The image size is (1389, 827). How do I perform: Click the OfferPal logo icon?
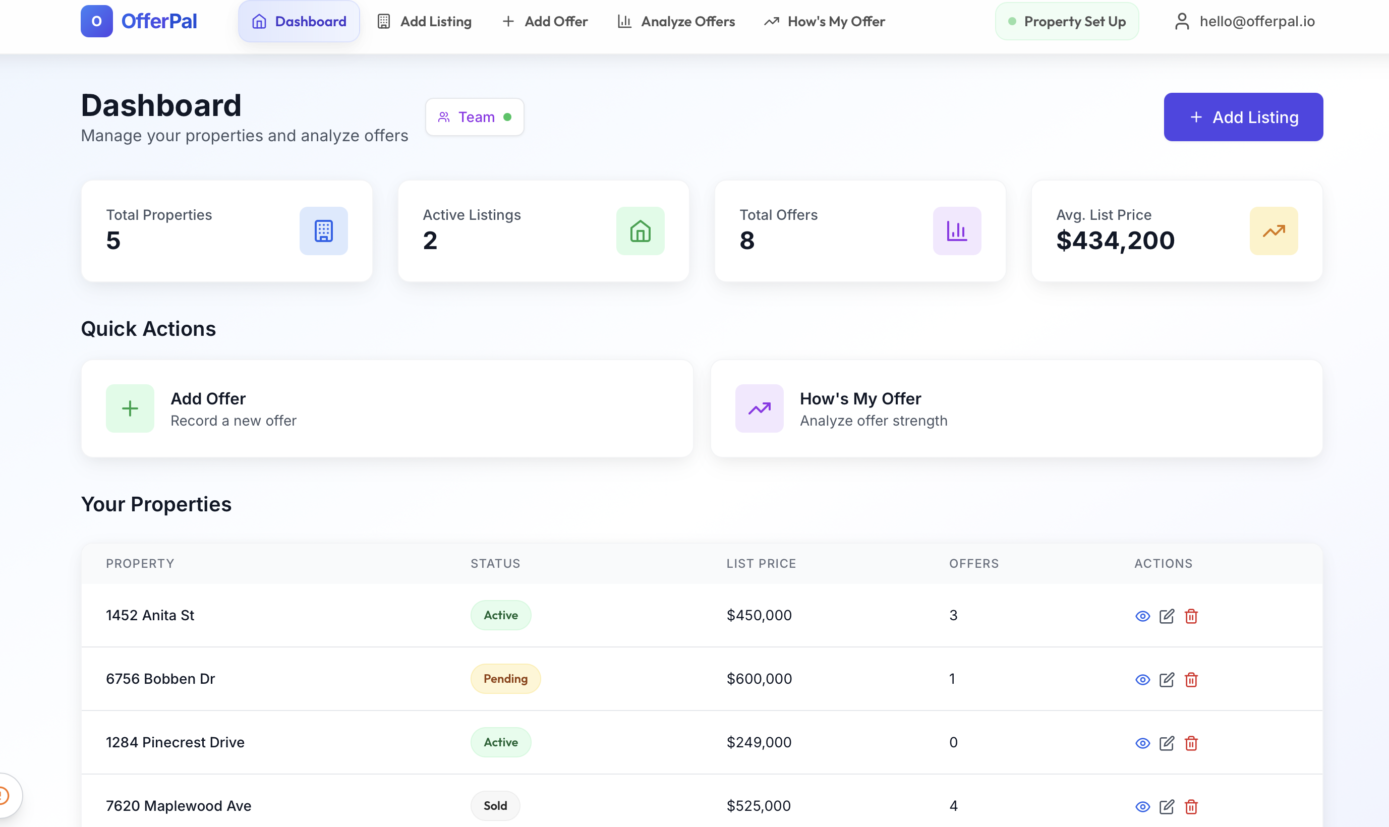point(96,21)
